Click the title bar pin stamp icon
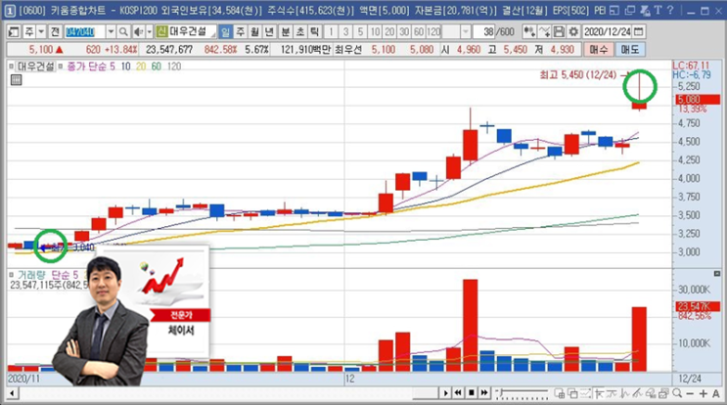The image size is (727, 405). pos(645,10)
